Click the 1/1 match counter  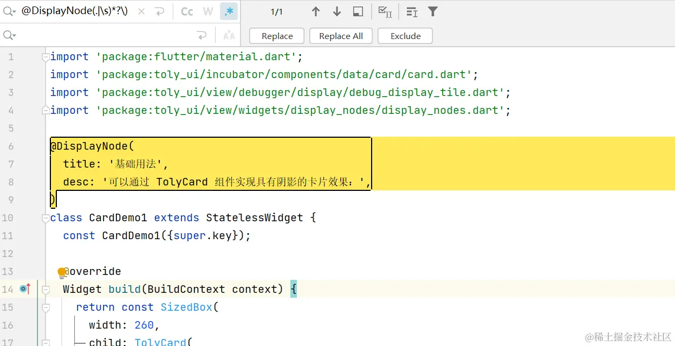point(276,12)
